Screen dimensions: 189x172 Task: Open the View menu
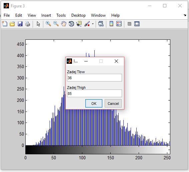(32, 15)
